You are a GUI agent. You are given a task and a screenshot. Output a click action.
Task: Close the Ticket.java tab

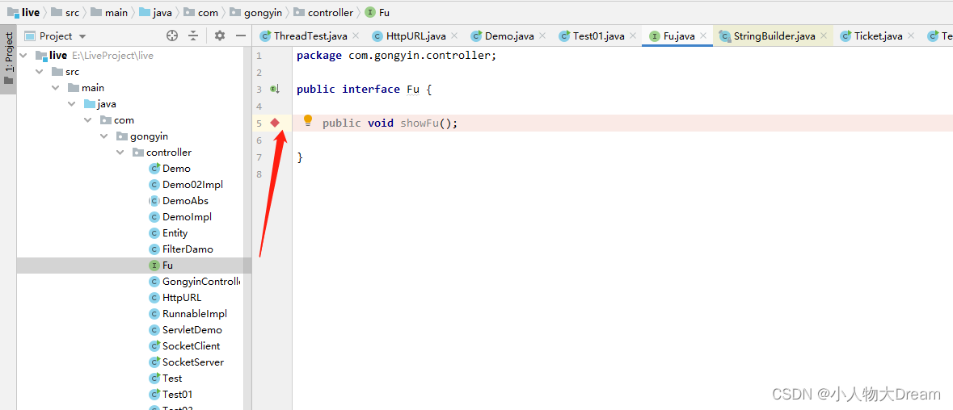(911, 36)
